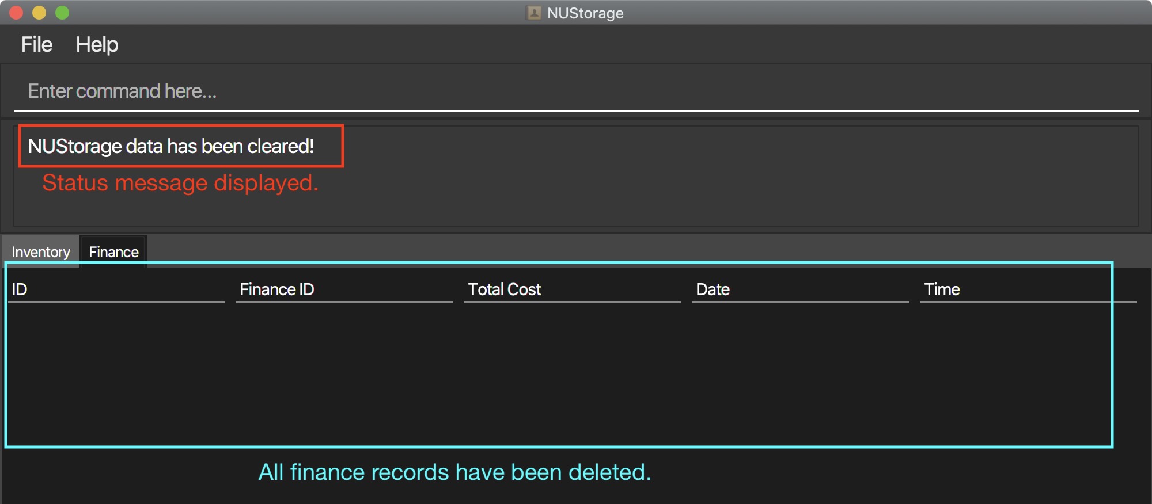The width and height of the screenshot is (1152, 504).
Task: Click the Time column header
Action: tap(1028, 289)
